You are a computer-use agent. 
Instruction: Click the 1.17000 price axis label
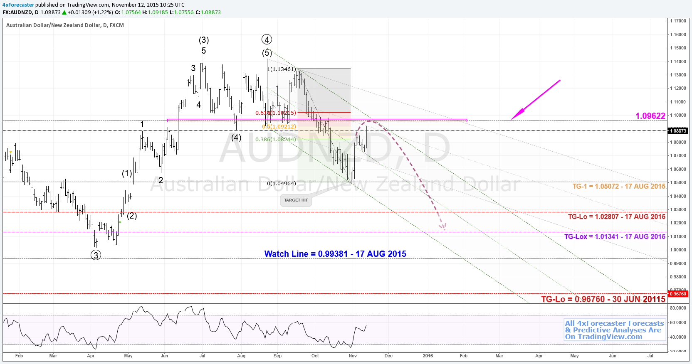pyautogui.click(x=678, y=21)
